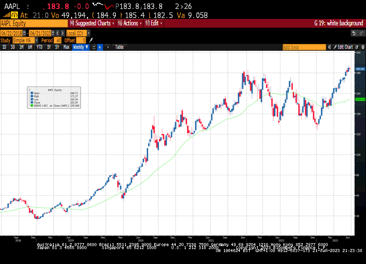The height and width of the screenshot is (264, 366).
Task: Click the blue Low legend swatch
Action: point(32,100)
